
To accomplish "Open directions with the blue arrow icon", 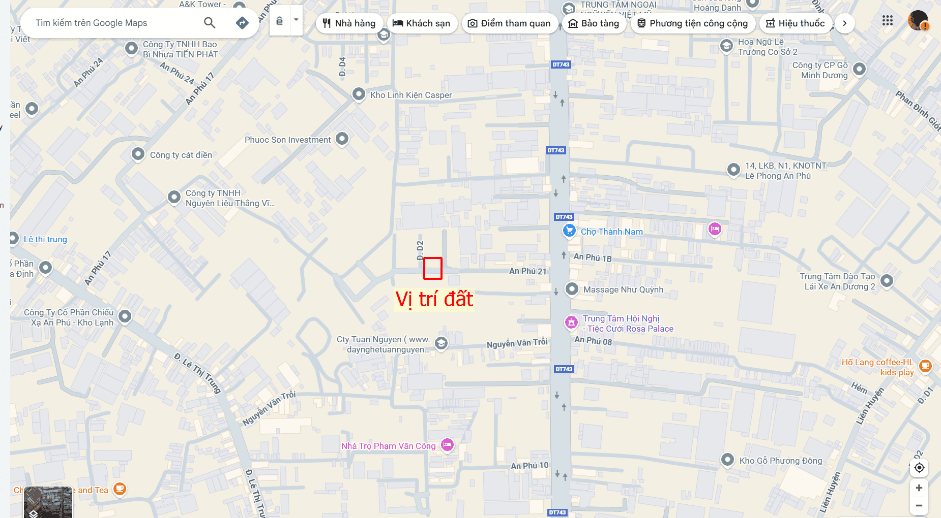I will tap(242, 23).
